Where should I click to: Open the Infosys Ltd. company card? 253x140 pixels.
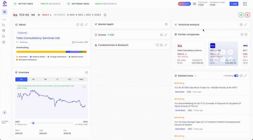pyautogui.click(x=223, y=53)
